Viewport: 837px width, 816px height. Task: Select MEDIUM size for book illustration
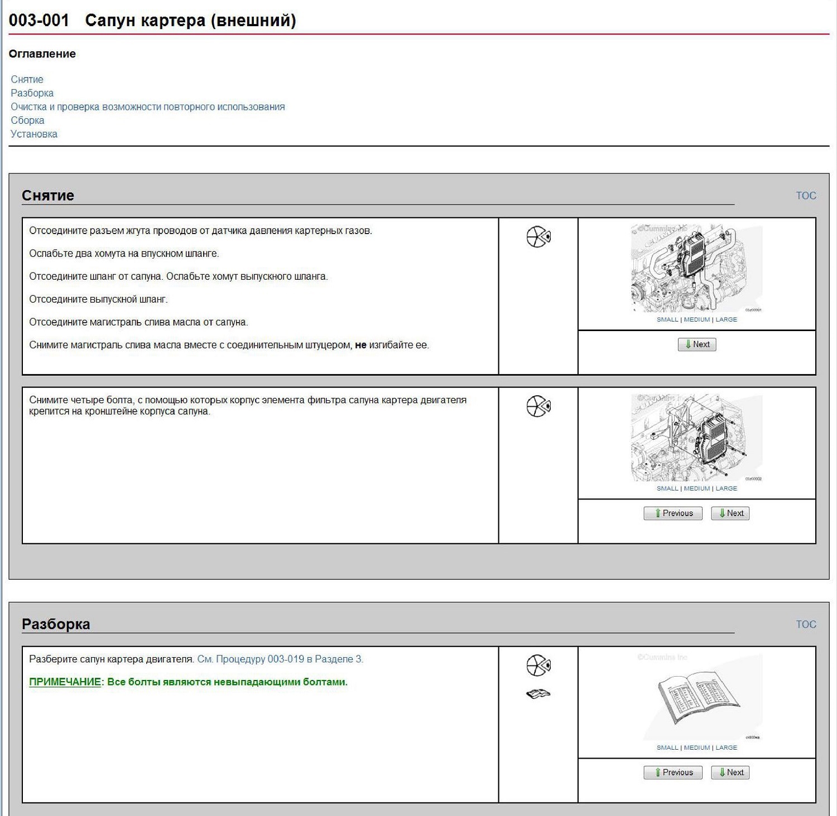[697, 747]
